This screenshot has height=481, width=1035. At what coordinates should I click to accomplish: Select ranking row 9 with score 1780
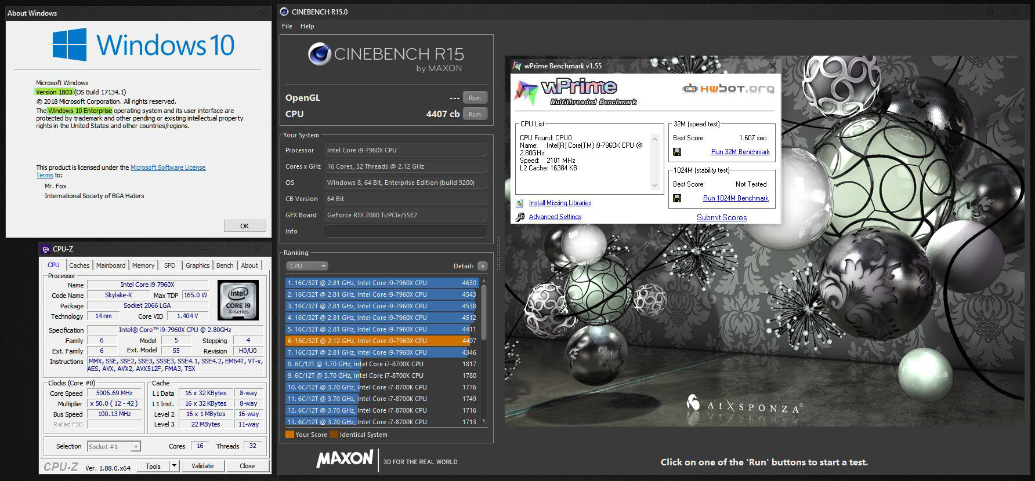(381, 376)
